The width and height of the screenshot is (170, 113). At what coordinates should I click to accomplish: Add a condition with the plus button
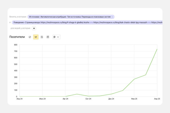[x=34, y=28]
